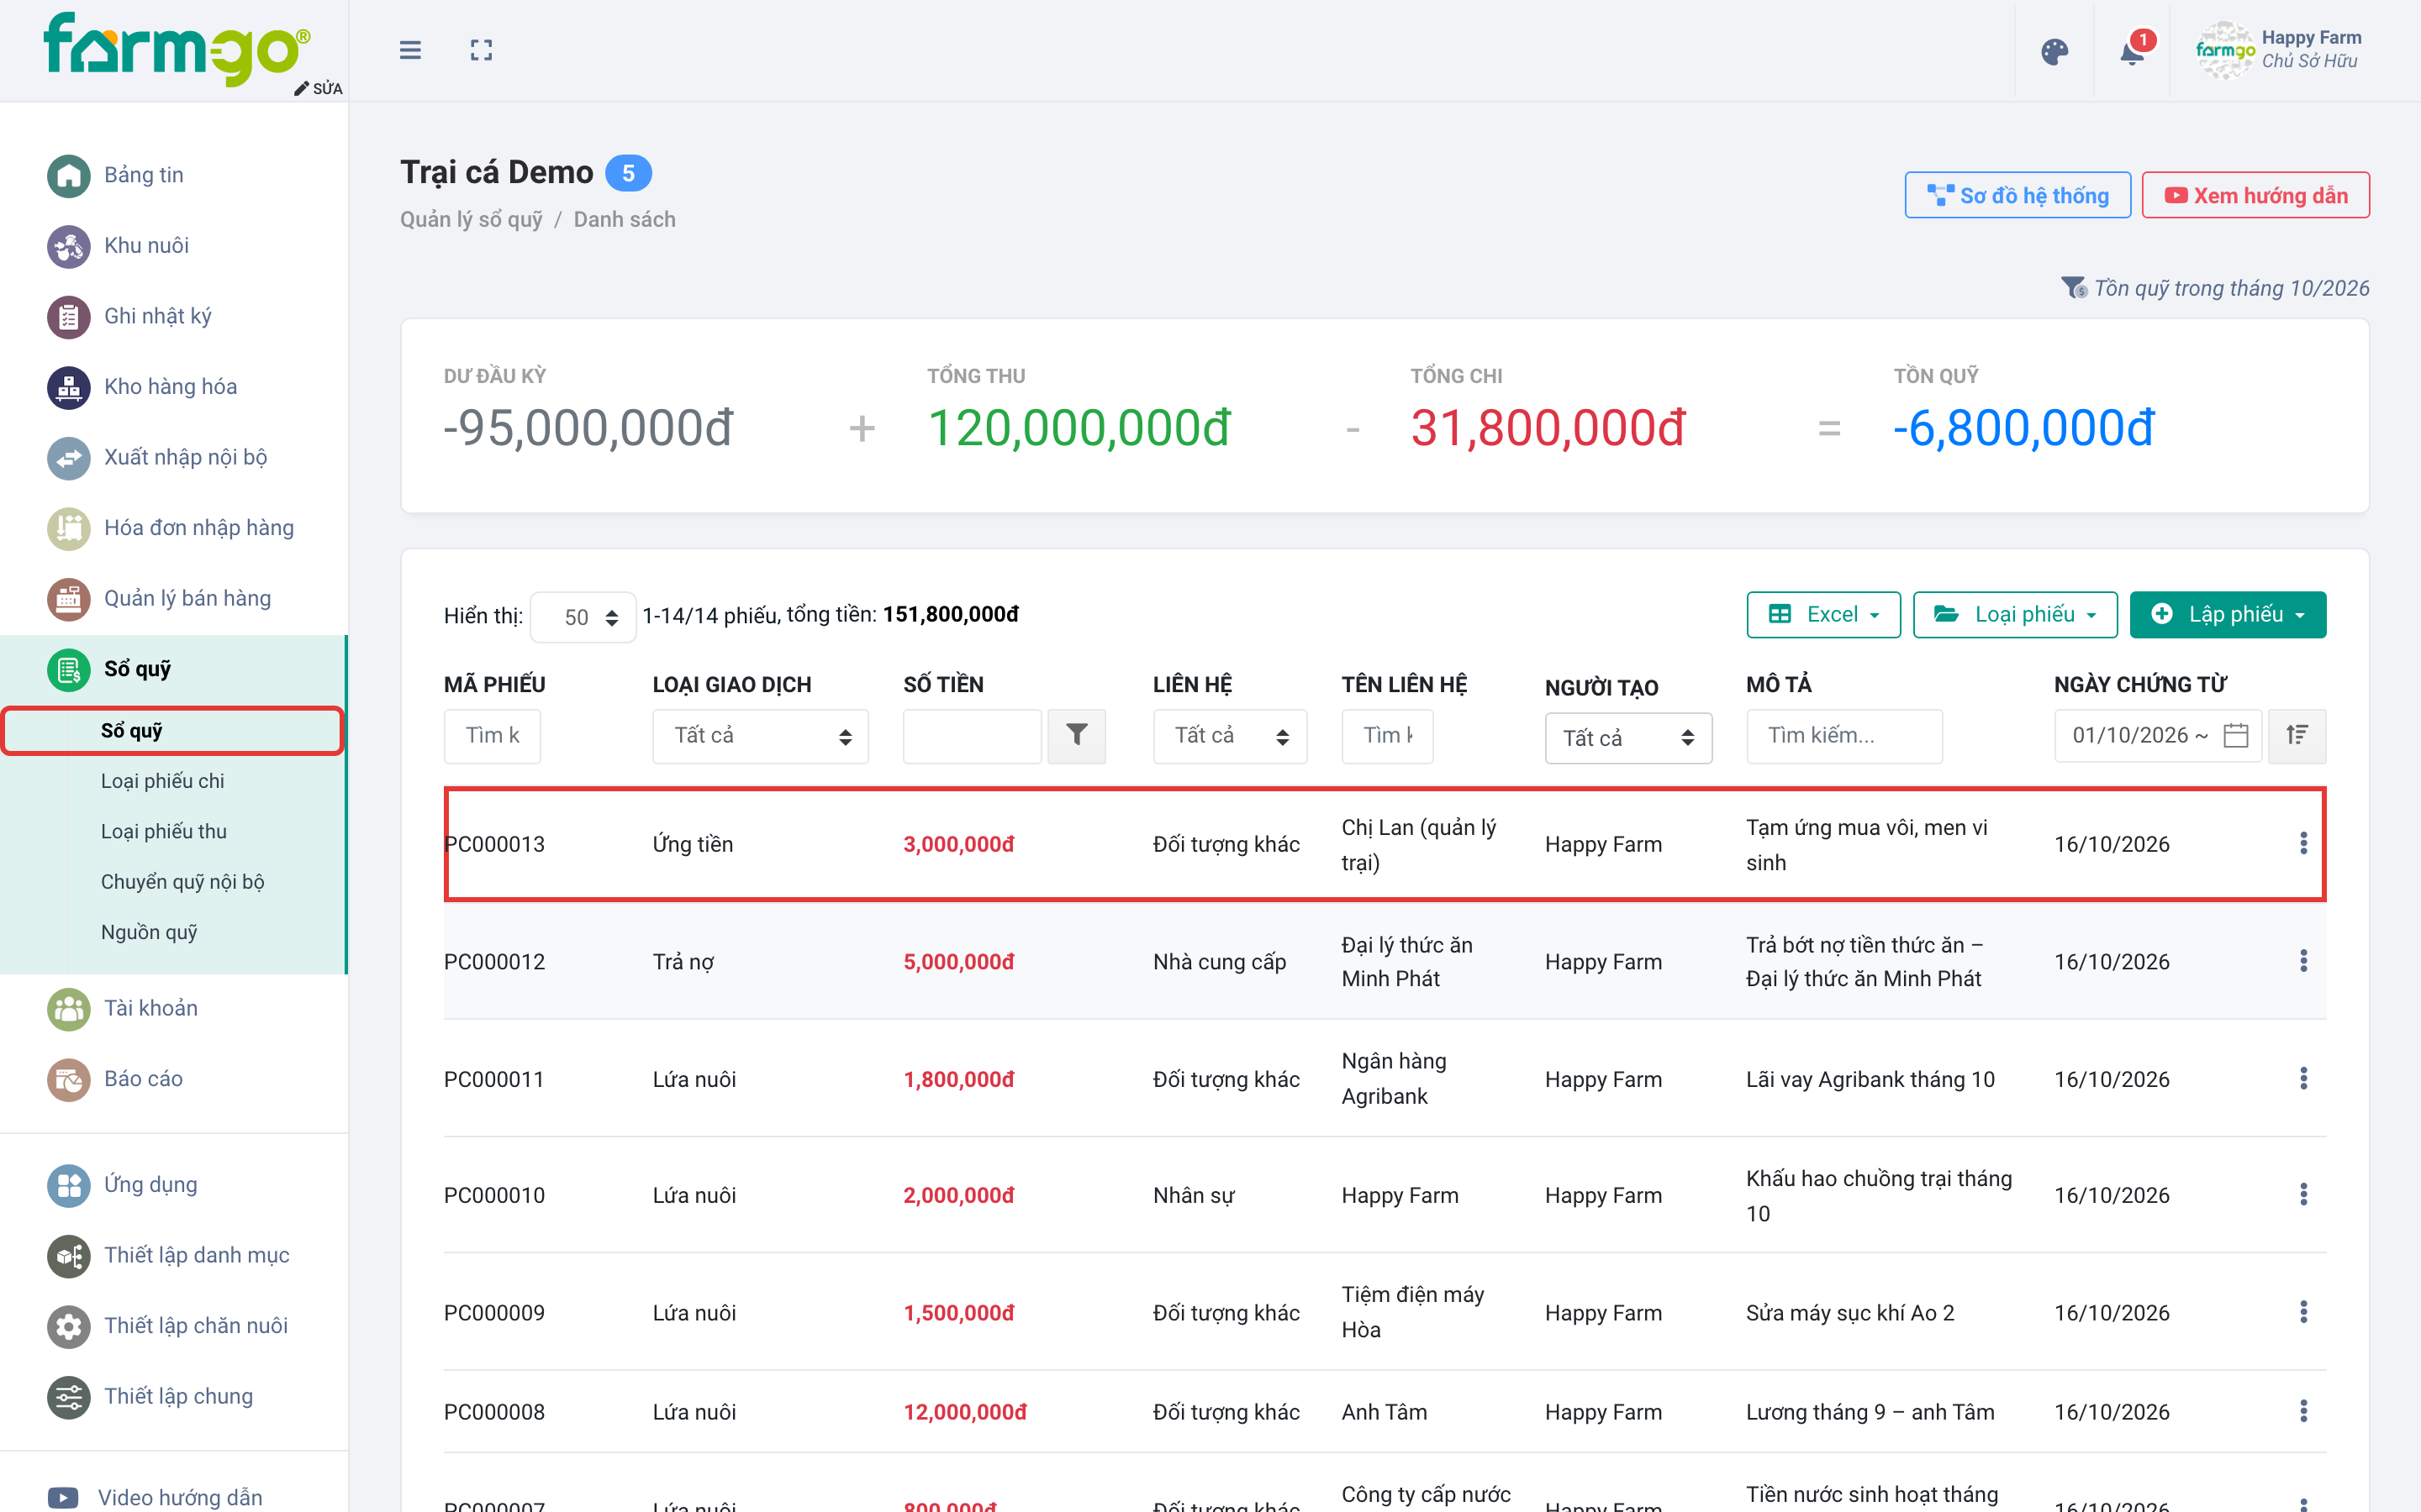This screenshot has width=2421, height=1512.
Task: Click Tồn quỹ trong tháng 10/2026 filter
Action: click(x=2215, y=289)
